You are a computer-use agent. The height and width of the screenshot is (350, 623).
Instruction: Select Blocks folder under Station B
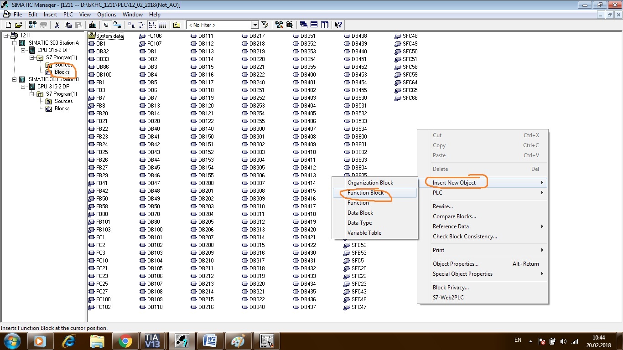coord(62,108)
